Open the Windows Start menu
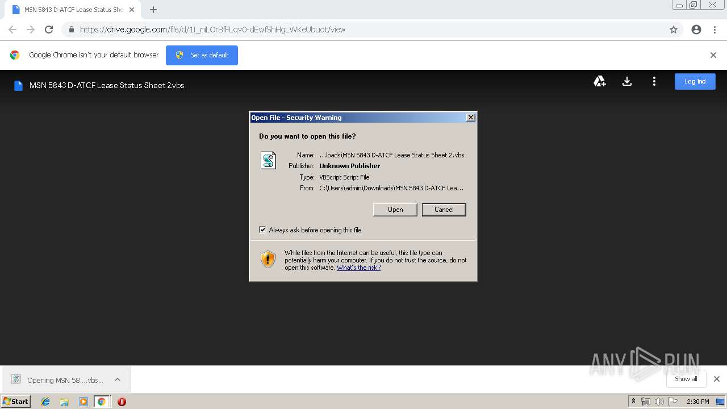Image resolution: width=727 pixels, height=409 pixels. [x=16, y=401]
